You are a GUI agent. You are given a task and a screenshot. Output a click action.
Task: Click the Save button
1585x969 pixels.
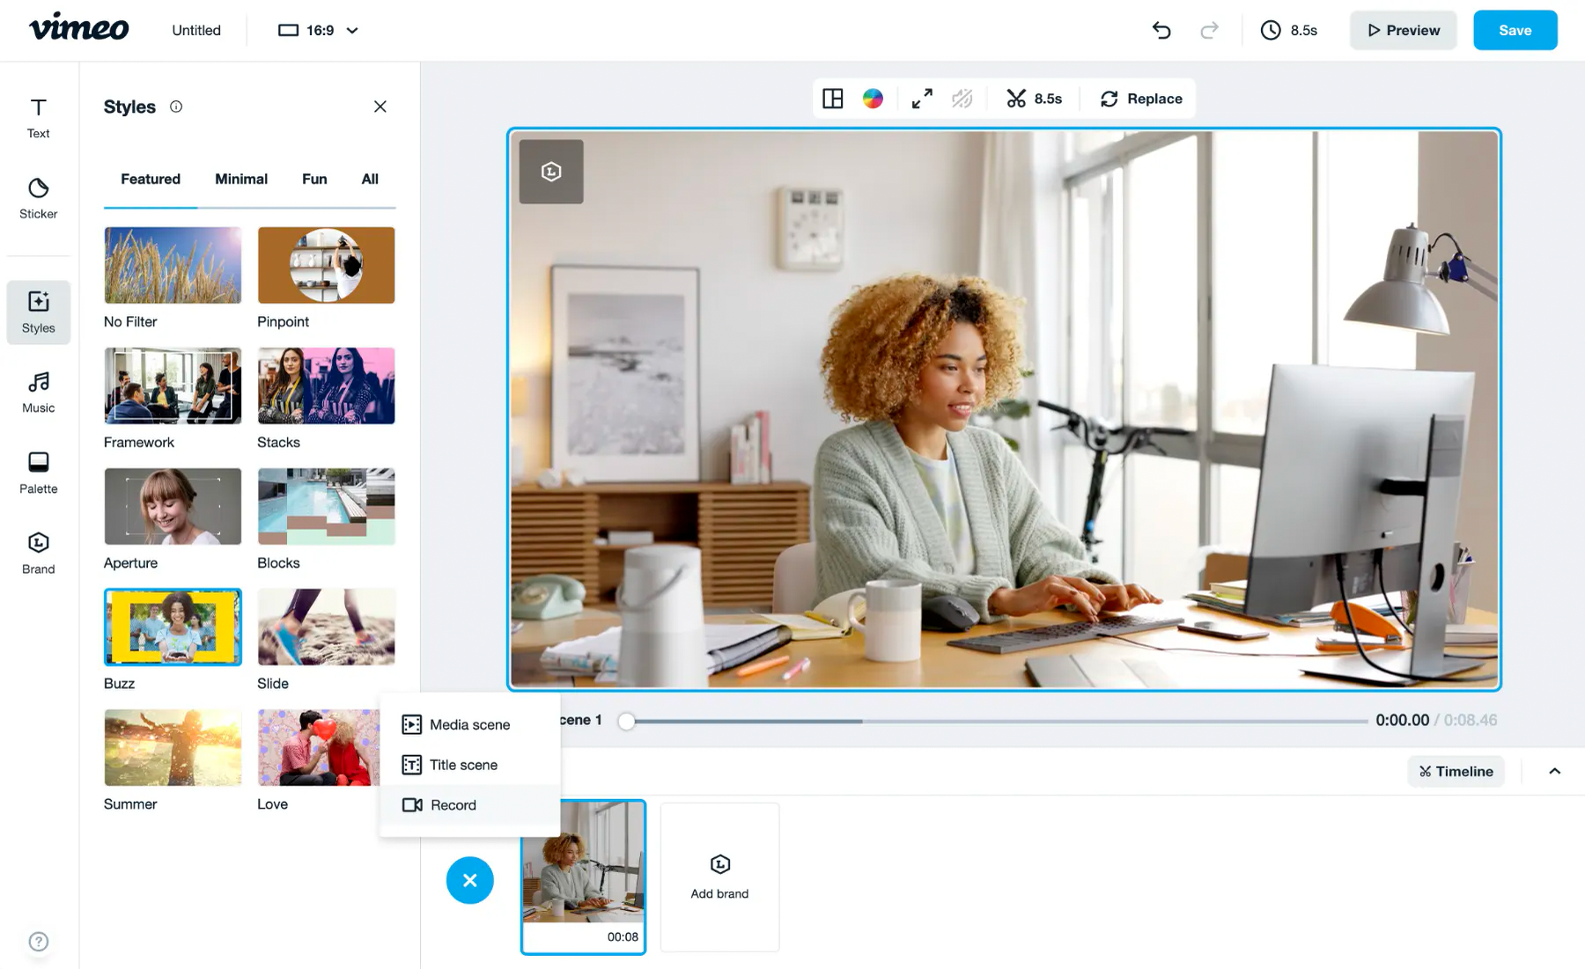click(1515, 30)
